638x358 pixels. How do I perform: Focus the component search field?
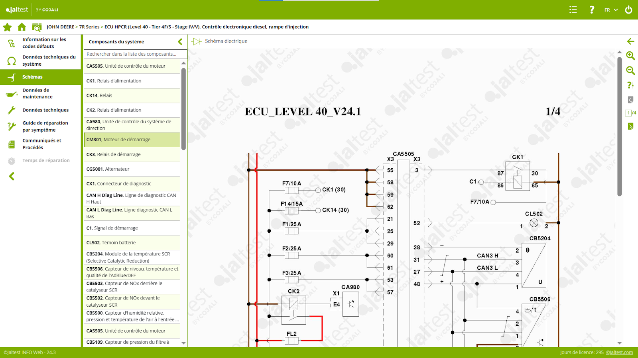tap(135, 54)
